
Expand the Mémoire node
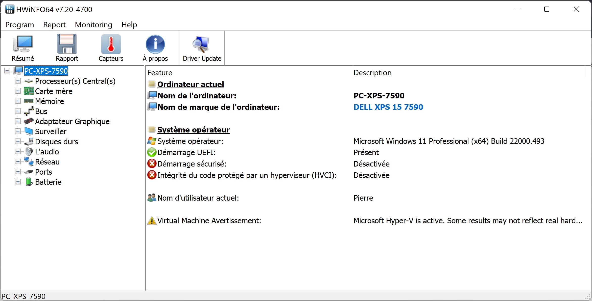tap(18, 101)
